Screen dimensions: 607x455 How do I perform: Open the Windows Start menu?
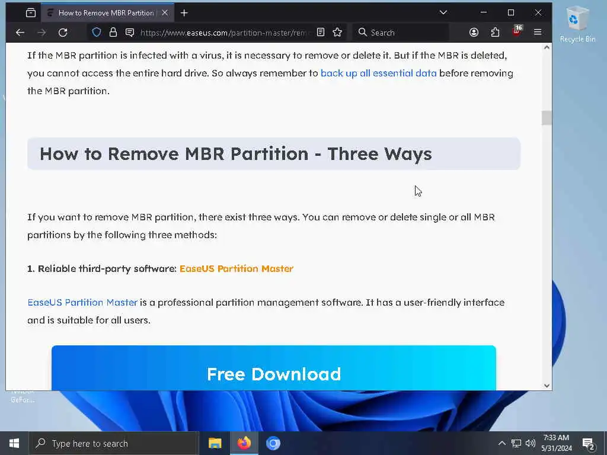click(x=14, y=443)
